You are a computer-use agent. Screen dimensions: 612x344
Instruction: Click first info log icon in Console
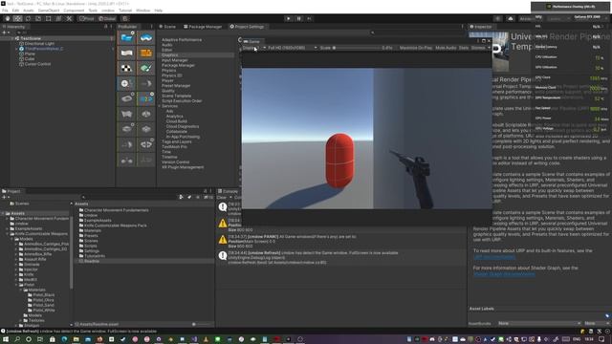click(x=223, y=207)
